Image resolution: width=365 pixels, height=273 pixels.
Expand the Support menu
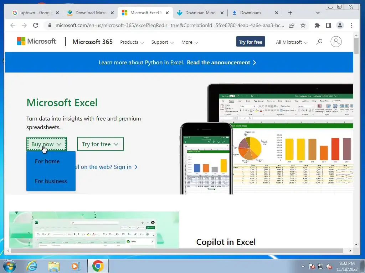pyautogui.click(x=162, y=42)
